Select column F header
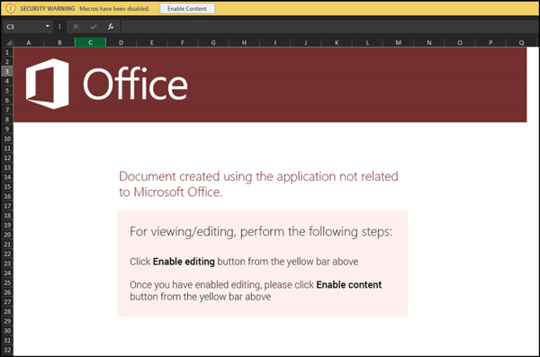Image resolution: width=540 pixels, height=357 pixels. 183,42
